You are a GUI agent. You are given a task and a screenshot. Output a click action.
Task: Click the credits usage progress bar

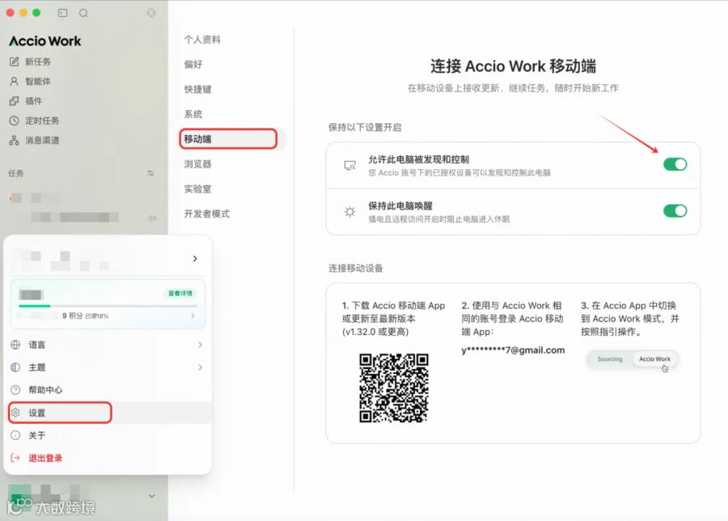tap(108, 306)
